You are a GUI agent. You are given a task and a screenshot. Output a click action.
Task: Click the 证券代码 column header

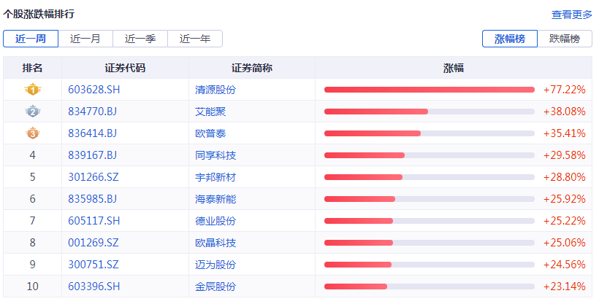coord(125,68)
